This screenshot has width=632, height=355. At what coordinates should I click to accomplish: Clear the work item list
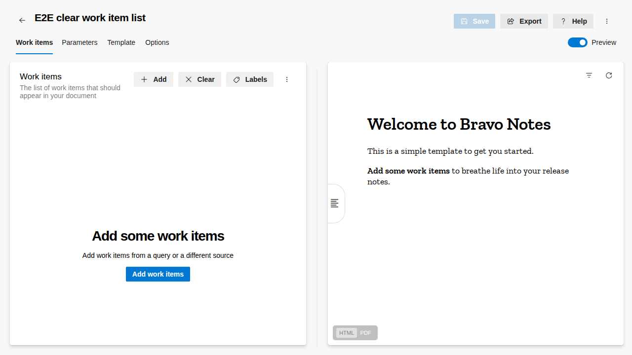[199, 79]
